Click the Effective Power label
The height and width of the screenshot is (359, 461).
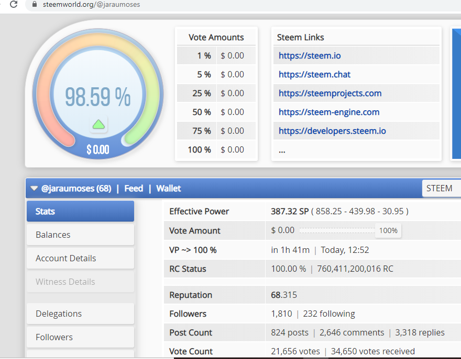coord(199,211)
